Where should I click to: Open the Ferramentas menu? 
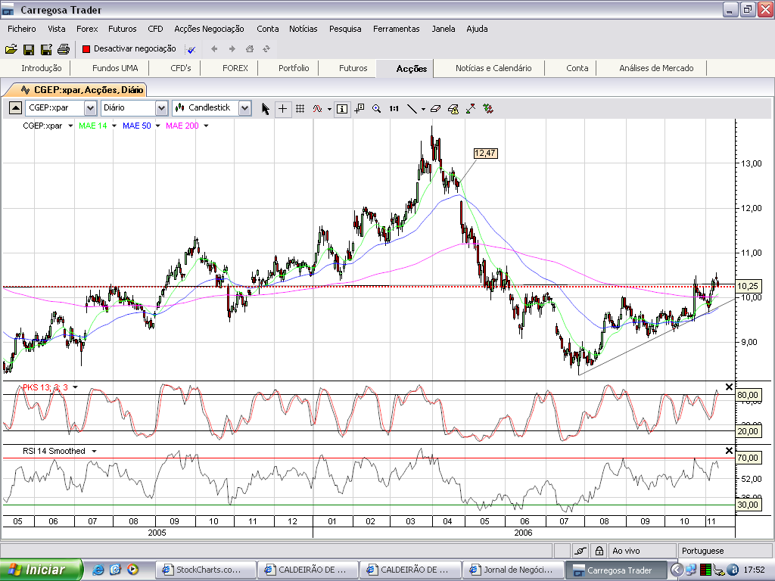point(396,29)
